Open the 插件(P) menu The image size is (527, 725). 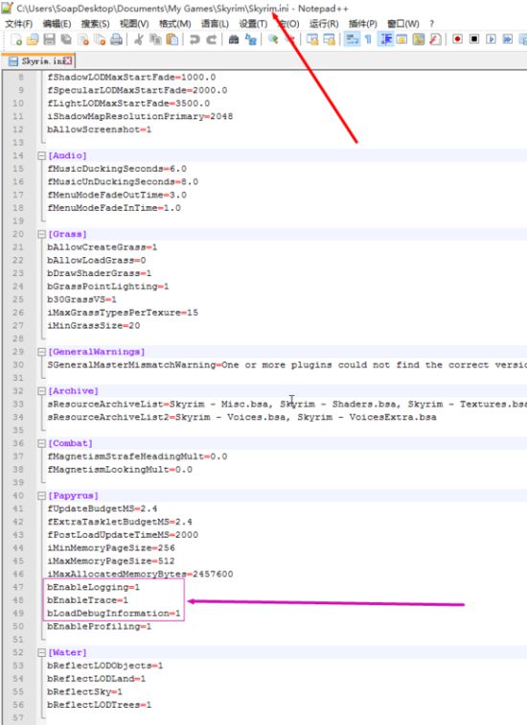(362, 24)
